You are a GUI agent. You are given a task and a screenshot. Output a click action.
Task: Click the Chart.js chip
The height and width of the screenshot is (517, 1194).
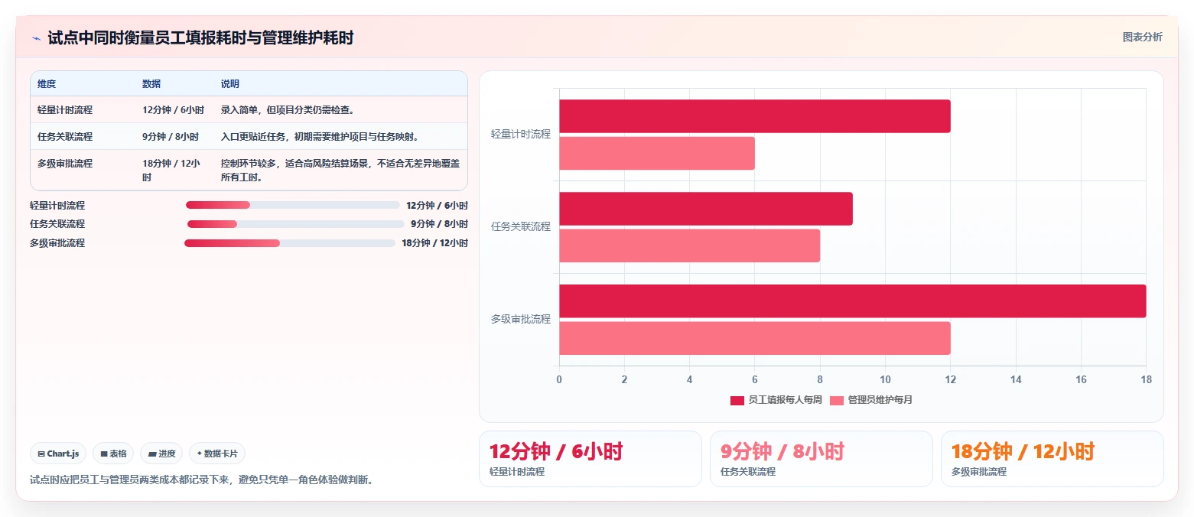[59, 454]
